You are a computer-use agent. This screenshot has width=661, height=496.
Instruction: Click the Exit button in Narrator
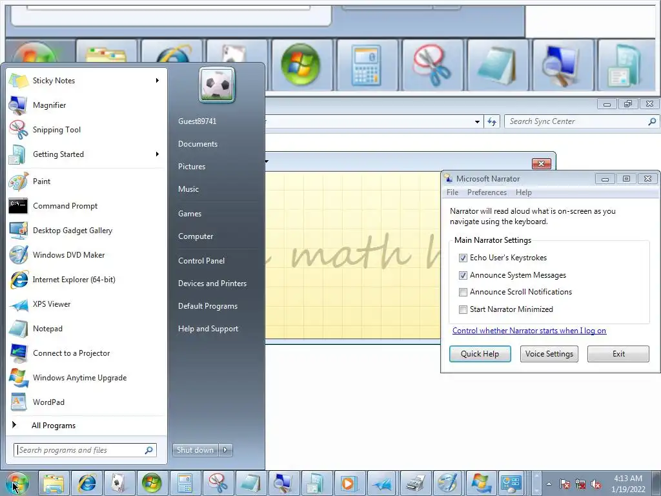coord(618,354)
